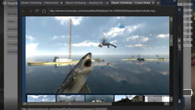
Task: Open the Screenshots link in background window
Action: (x=188, y=45)
